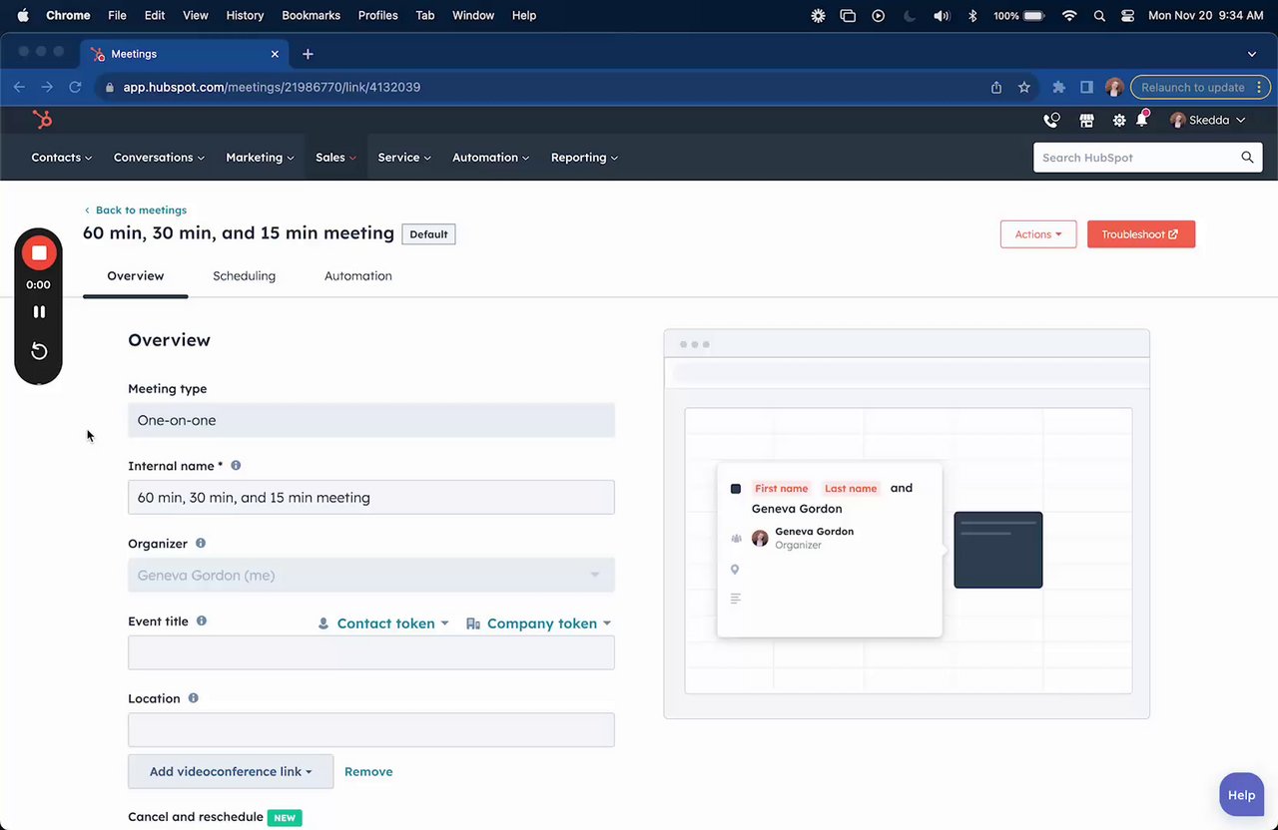
Task: Open the volume control in menu bar
Action: (942, 16)
